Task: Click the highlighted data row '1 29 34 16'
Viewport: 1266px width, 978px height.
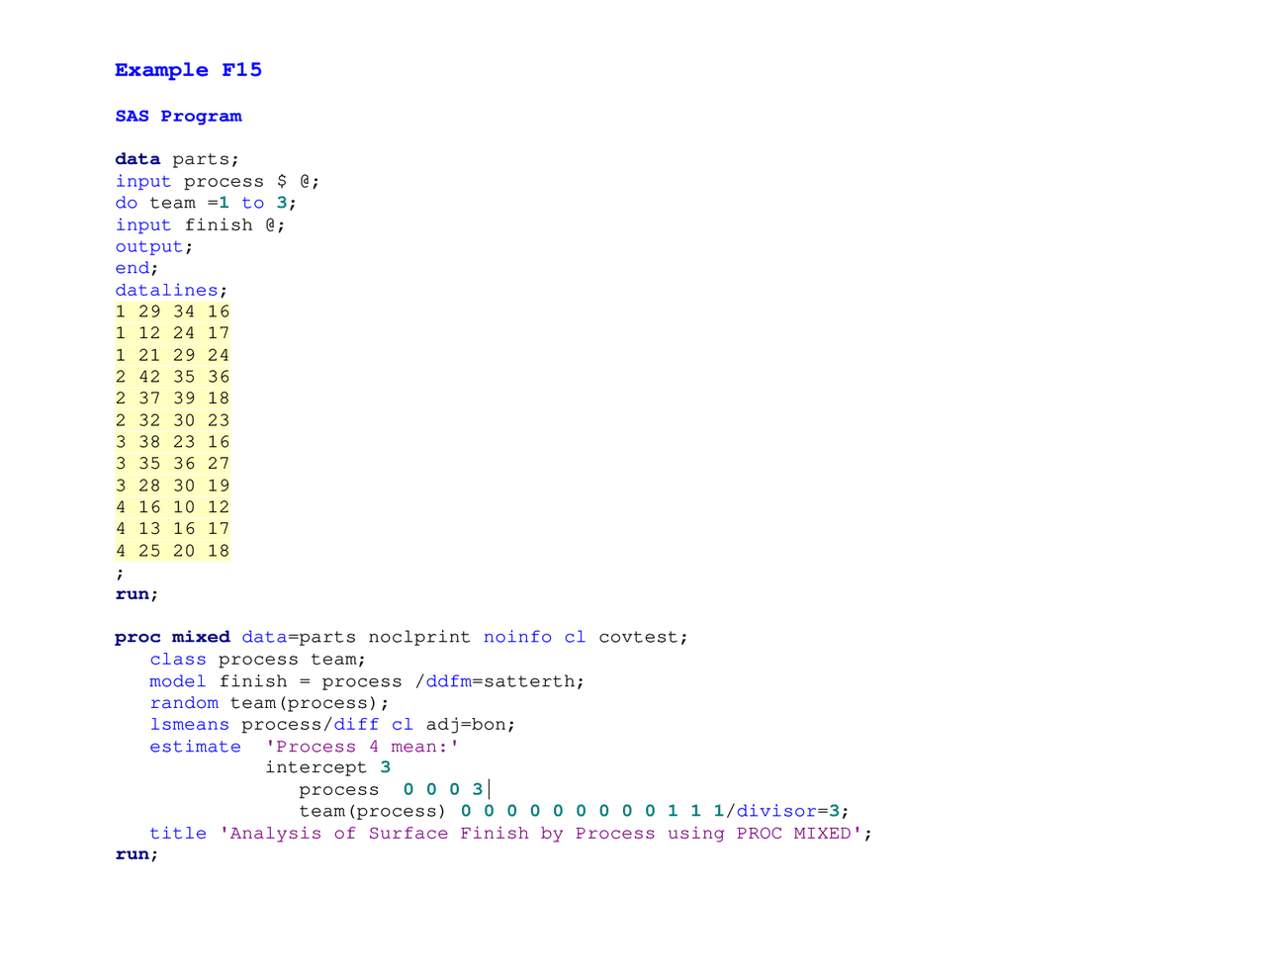Action: (172, 312)
